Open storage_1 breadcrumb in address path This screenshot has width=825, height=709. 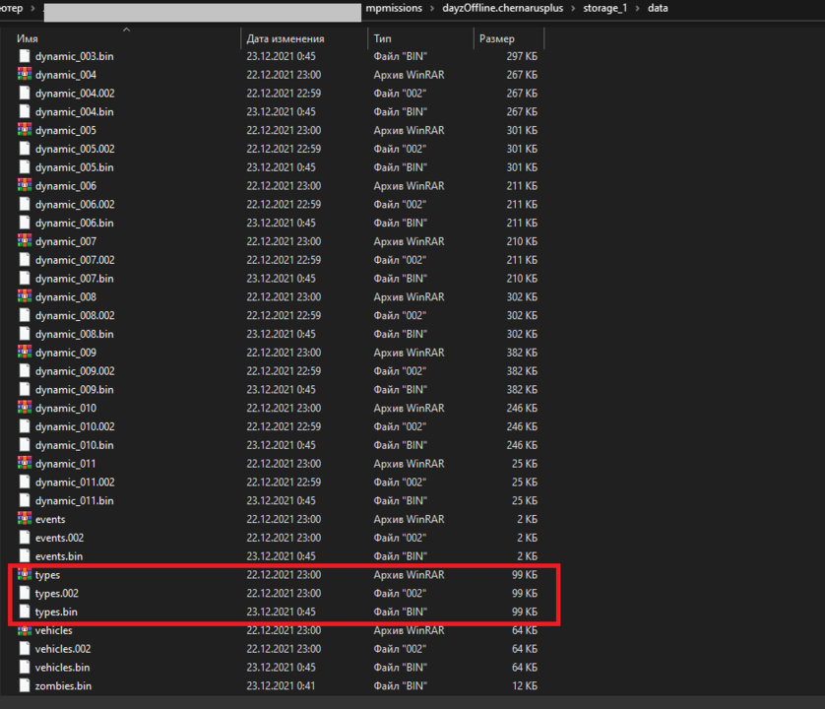point(605,8)
